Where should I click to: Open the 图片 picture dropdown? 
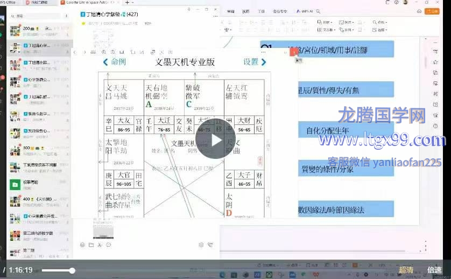(x=346, y=22)
